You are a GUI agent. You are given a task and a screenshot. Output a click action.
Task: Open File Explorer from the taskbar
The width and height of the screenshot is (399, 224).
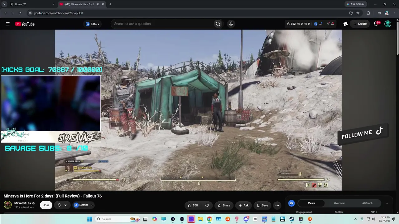click(x=200, y=219)
